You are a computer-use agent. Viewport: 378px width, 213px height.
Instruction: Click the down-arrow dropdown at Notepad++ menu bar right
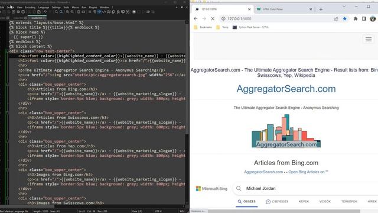click(x=182, y=7)
